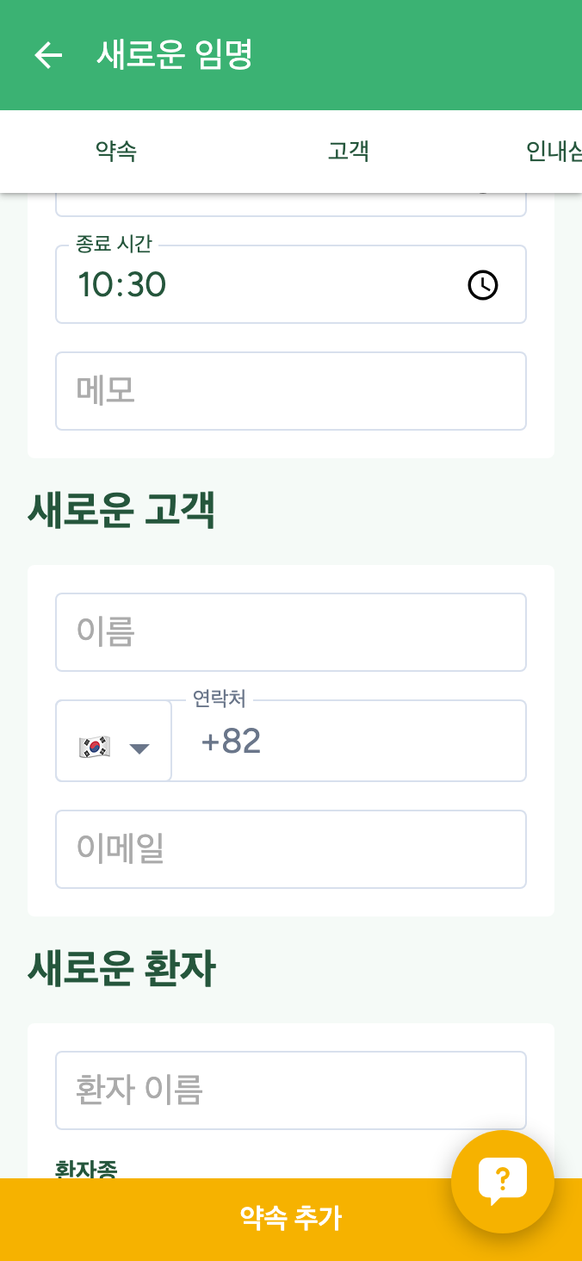Click the 환자 이름 field
Screen dimensions: 582x1261
[291, 1090]
